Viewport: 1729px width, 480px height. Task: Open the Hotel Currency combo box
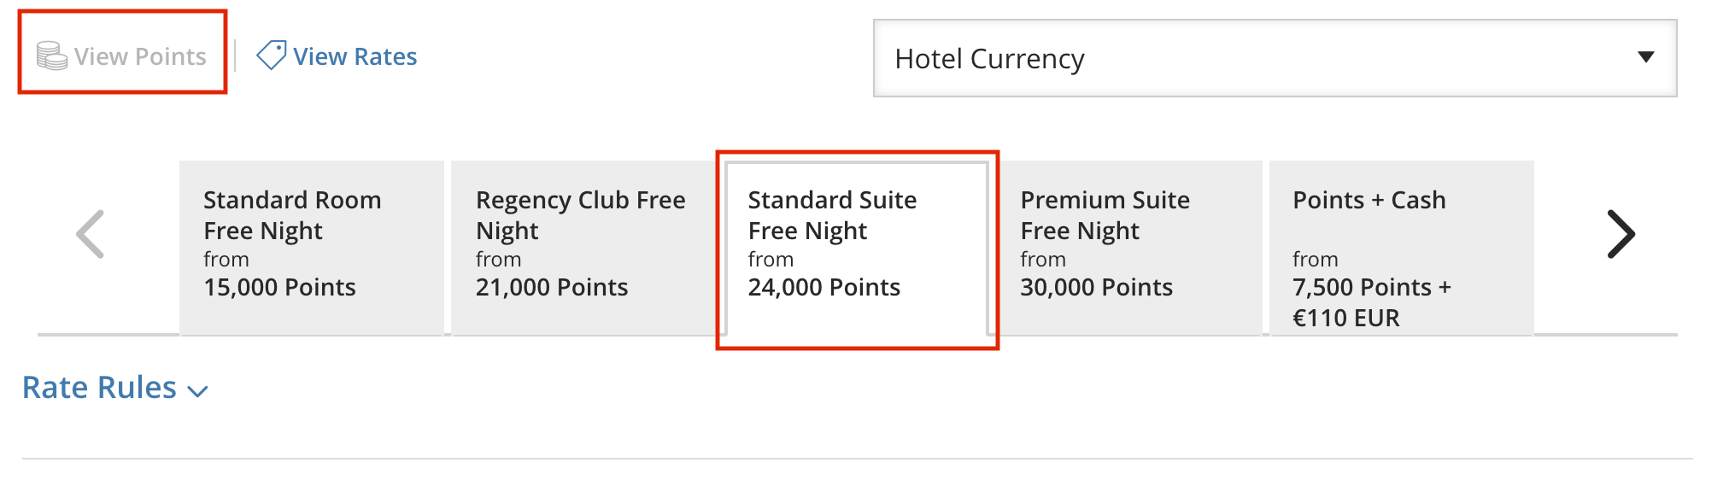(x=1275, y=58)
